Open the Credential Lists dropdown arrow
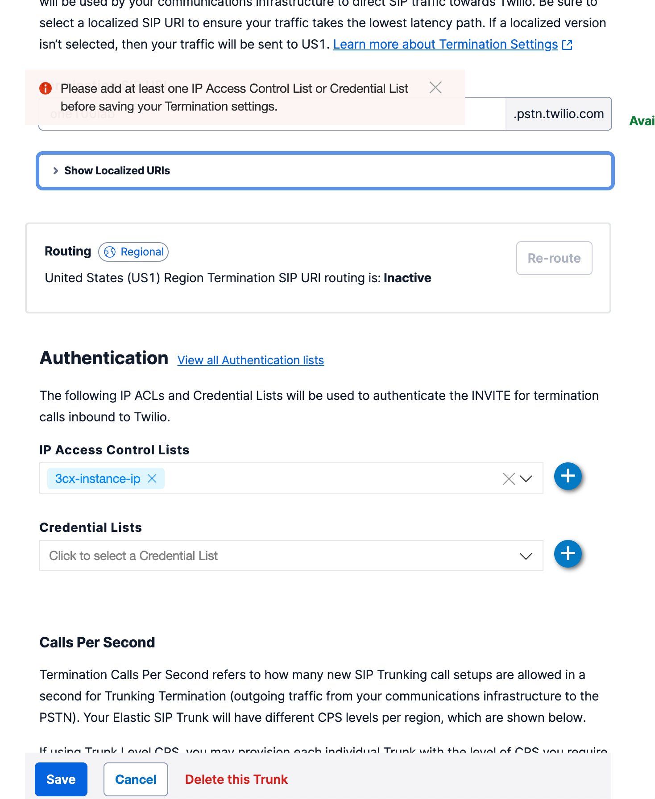The image size is (655, 799). tap(526, 556)
